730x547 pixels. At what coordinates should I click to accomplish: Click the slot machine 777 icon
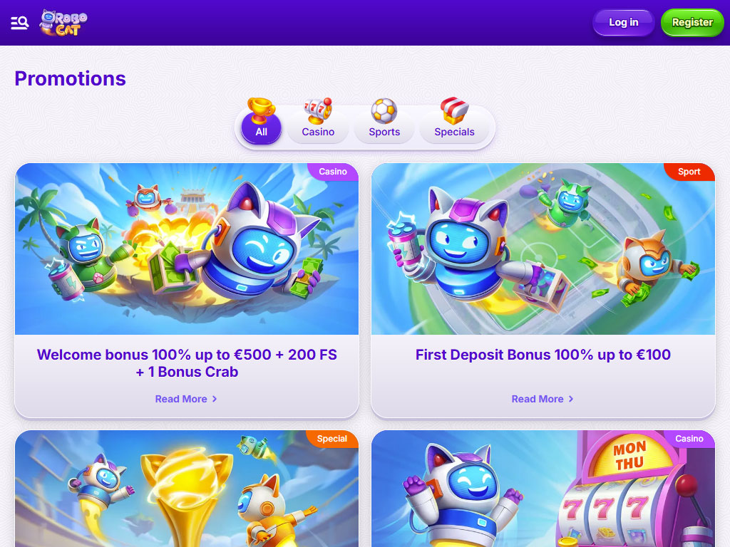(x=318, y=110)
